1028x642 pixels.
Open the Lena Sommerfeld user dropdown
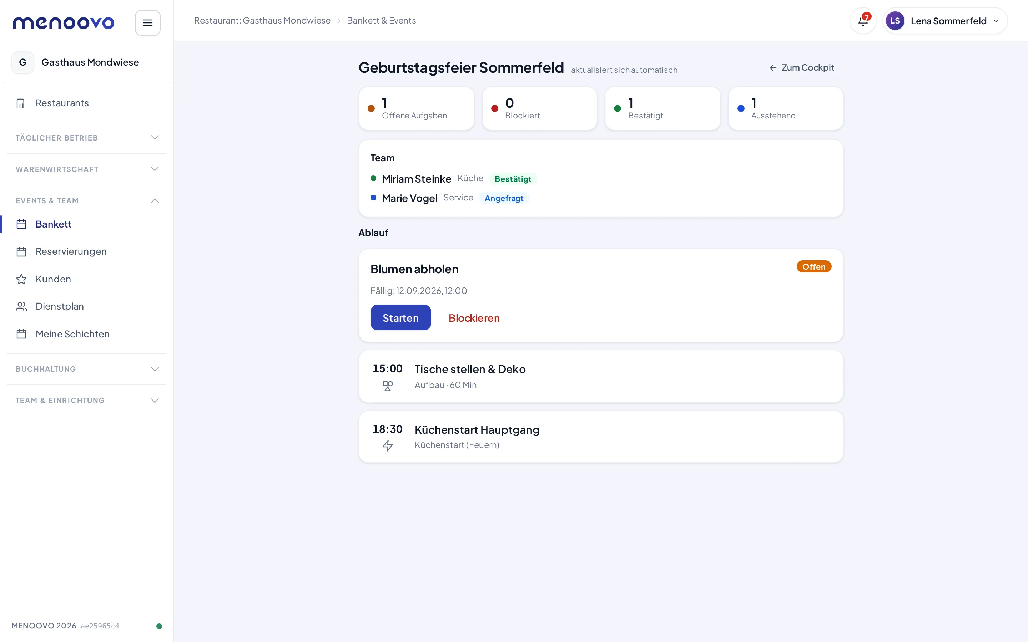[945, 21]
